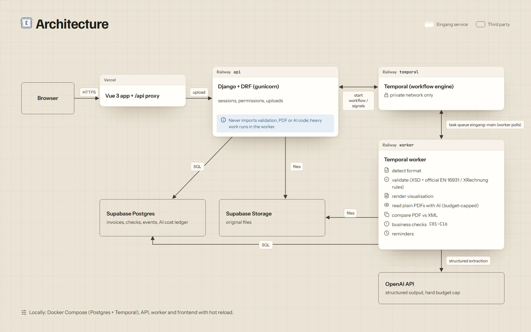
Task: Select the detect format file icon
Action: click(x=387, y=170)
